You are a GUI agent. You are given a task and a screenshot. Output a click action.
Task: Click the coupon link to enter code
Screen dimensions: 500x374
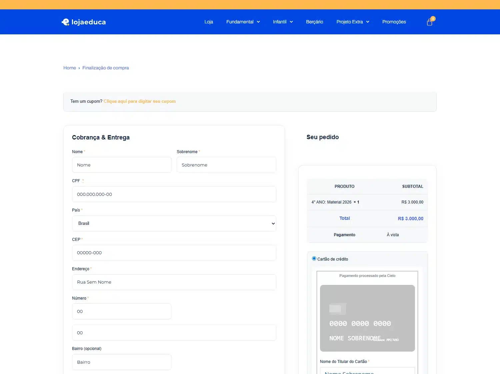point(140,101)
